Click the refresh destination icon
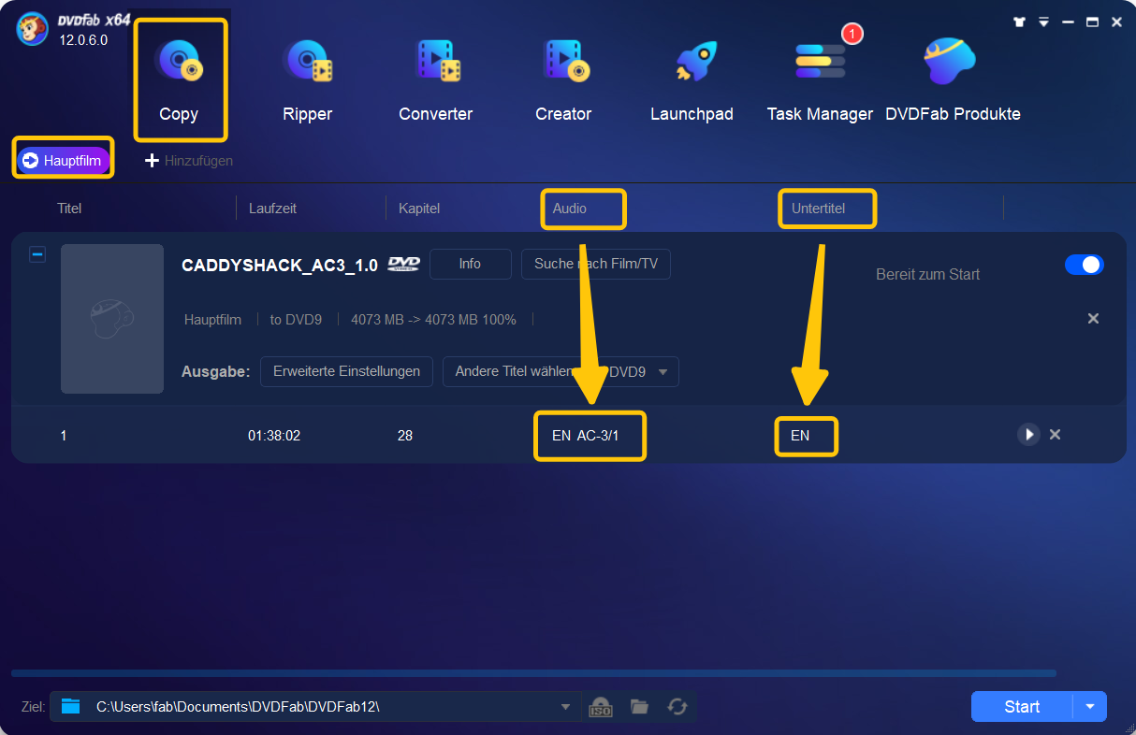 pos(677,707)
